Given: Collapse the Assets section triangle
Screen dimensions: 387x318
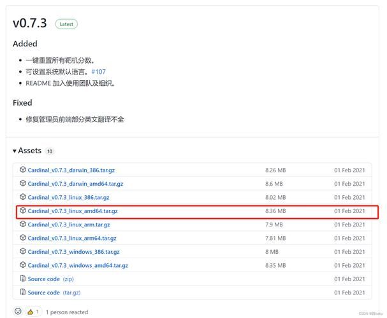Looking at the screenshot, I should (15, 151).
